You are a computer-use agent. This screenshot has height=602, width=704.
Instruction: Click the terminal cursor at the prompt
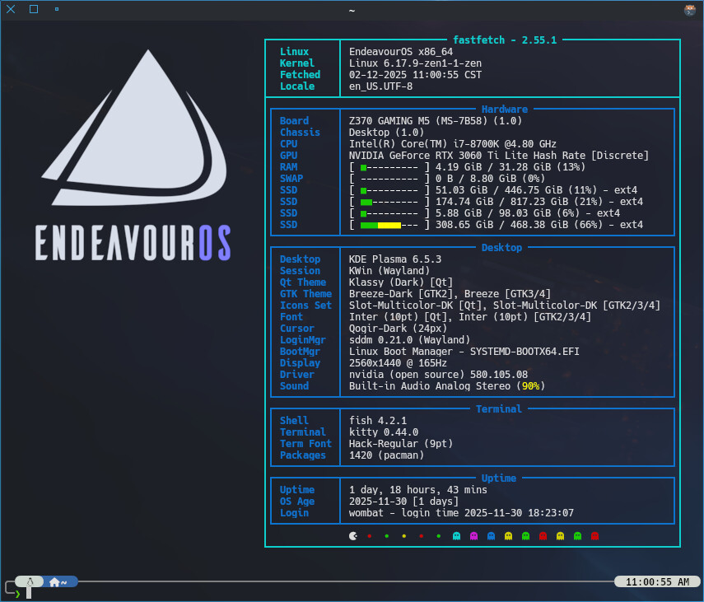click(x=29, y=592)
